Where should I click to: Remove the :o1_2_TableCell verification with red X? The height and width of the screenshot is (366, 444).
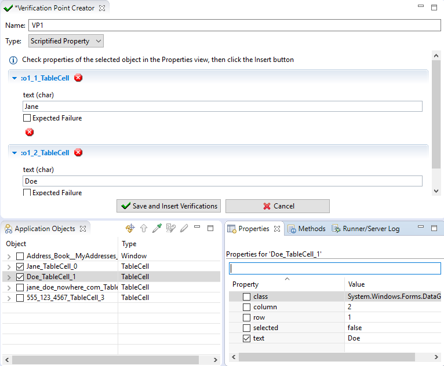(x=79, y=153)
